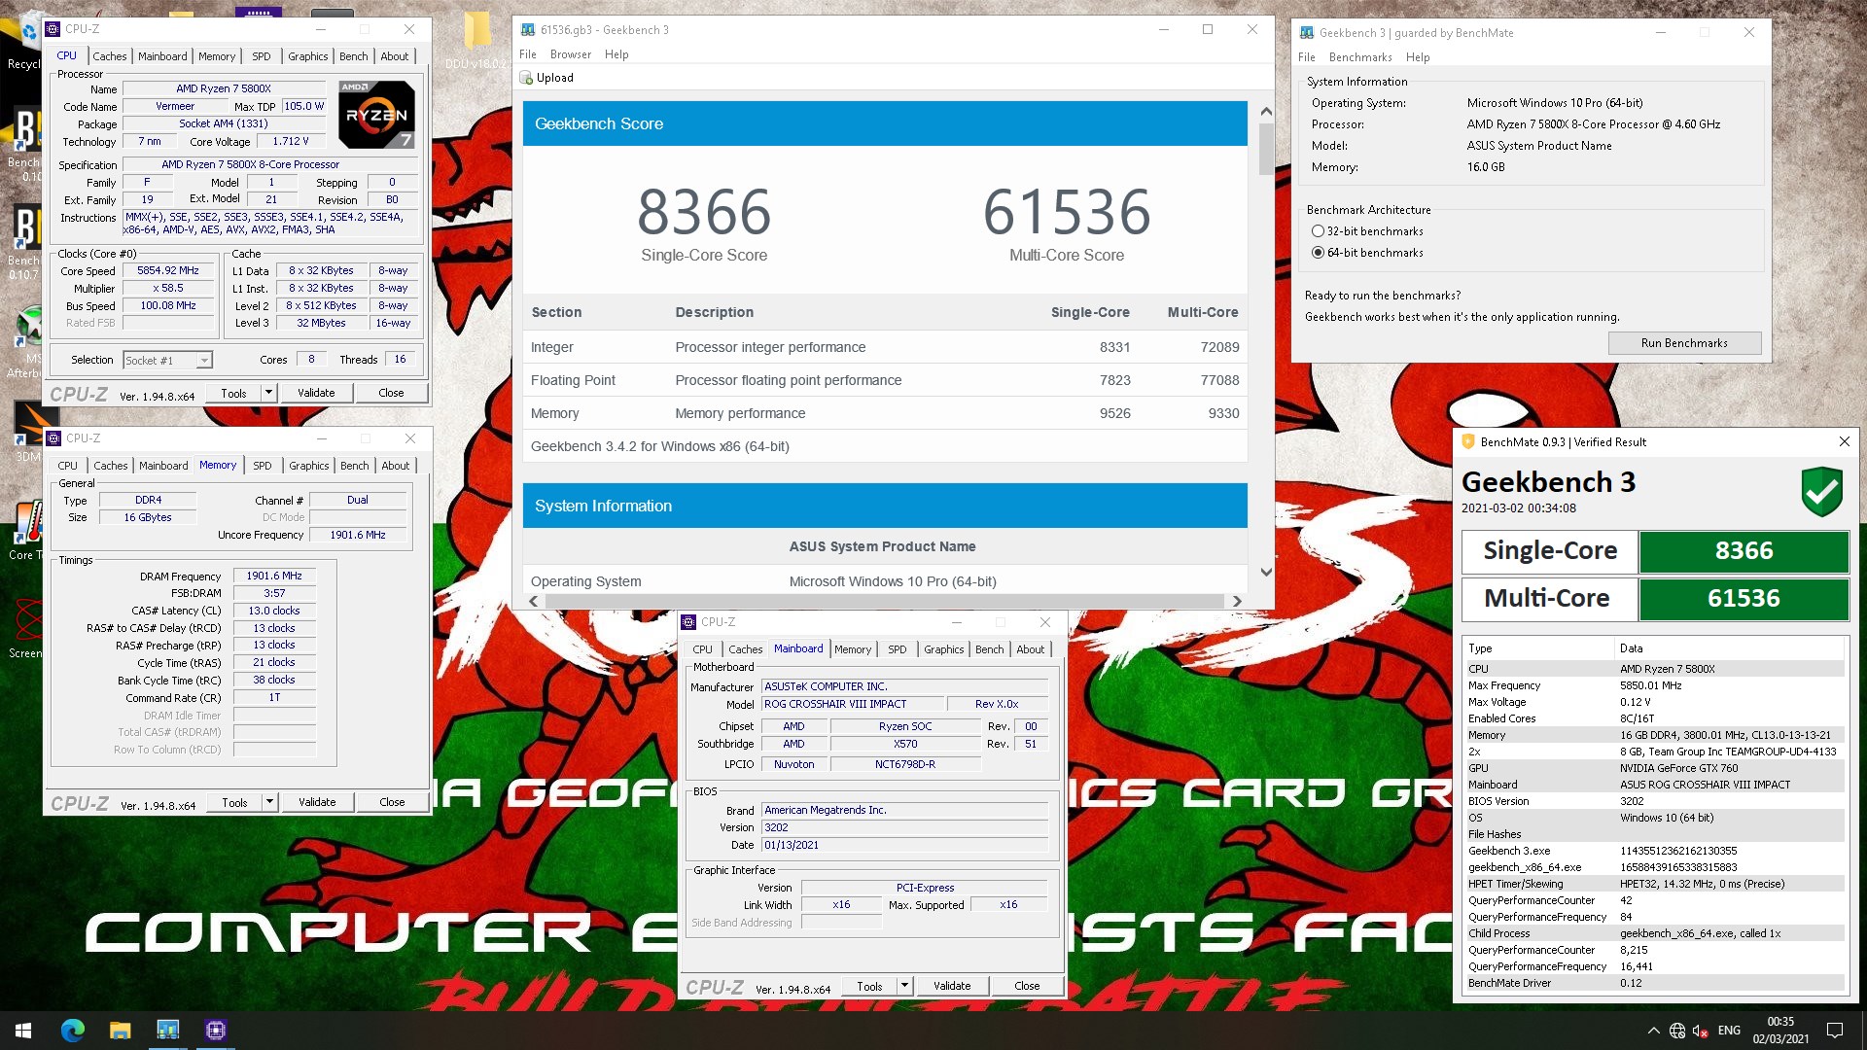This screenshot has width=1867, height=1050.
Task: Open the Benchmarks menu in guarded Geekbench 3
Action: point(1360,57)
